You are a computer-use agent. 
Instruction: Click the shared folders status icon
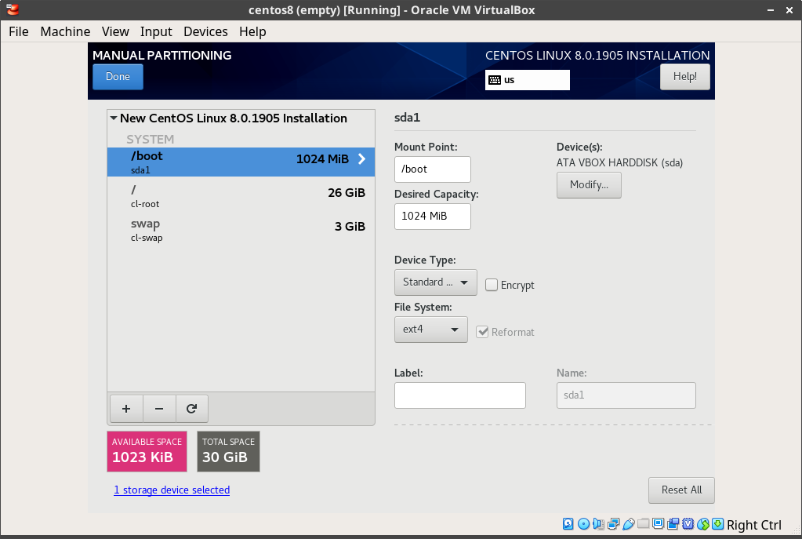click(x=644, y=523)
